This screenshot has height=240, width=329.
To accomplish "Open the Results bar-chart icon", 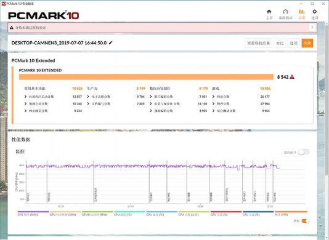I will click(x=302, y=12).
